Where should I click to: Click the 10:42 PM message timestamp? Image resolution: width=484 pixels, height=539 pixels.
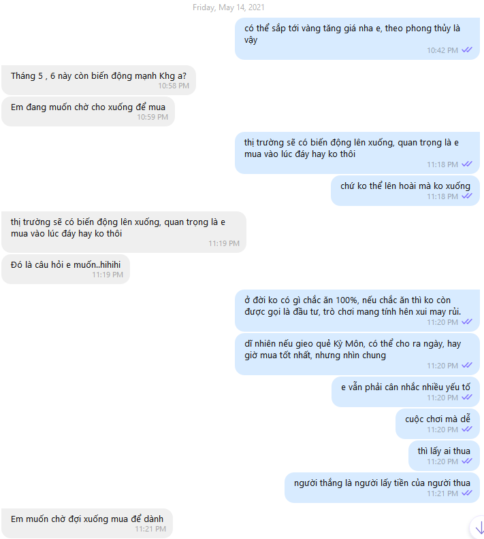coord(442,50)
